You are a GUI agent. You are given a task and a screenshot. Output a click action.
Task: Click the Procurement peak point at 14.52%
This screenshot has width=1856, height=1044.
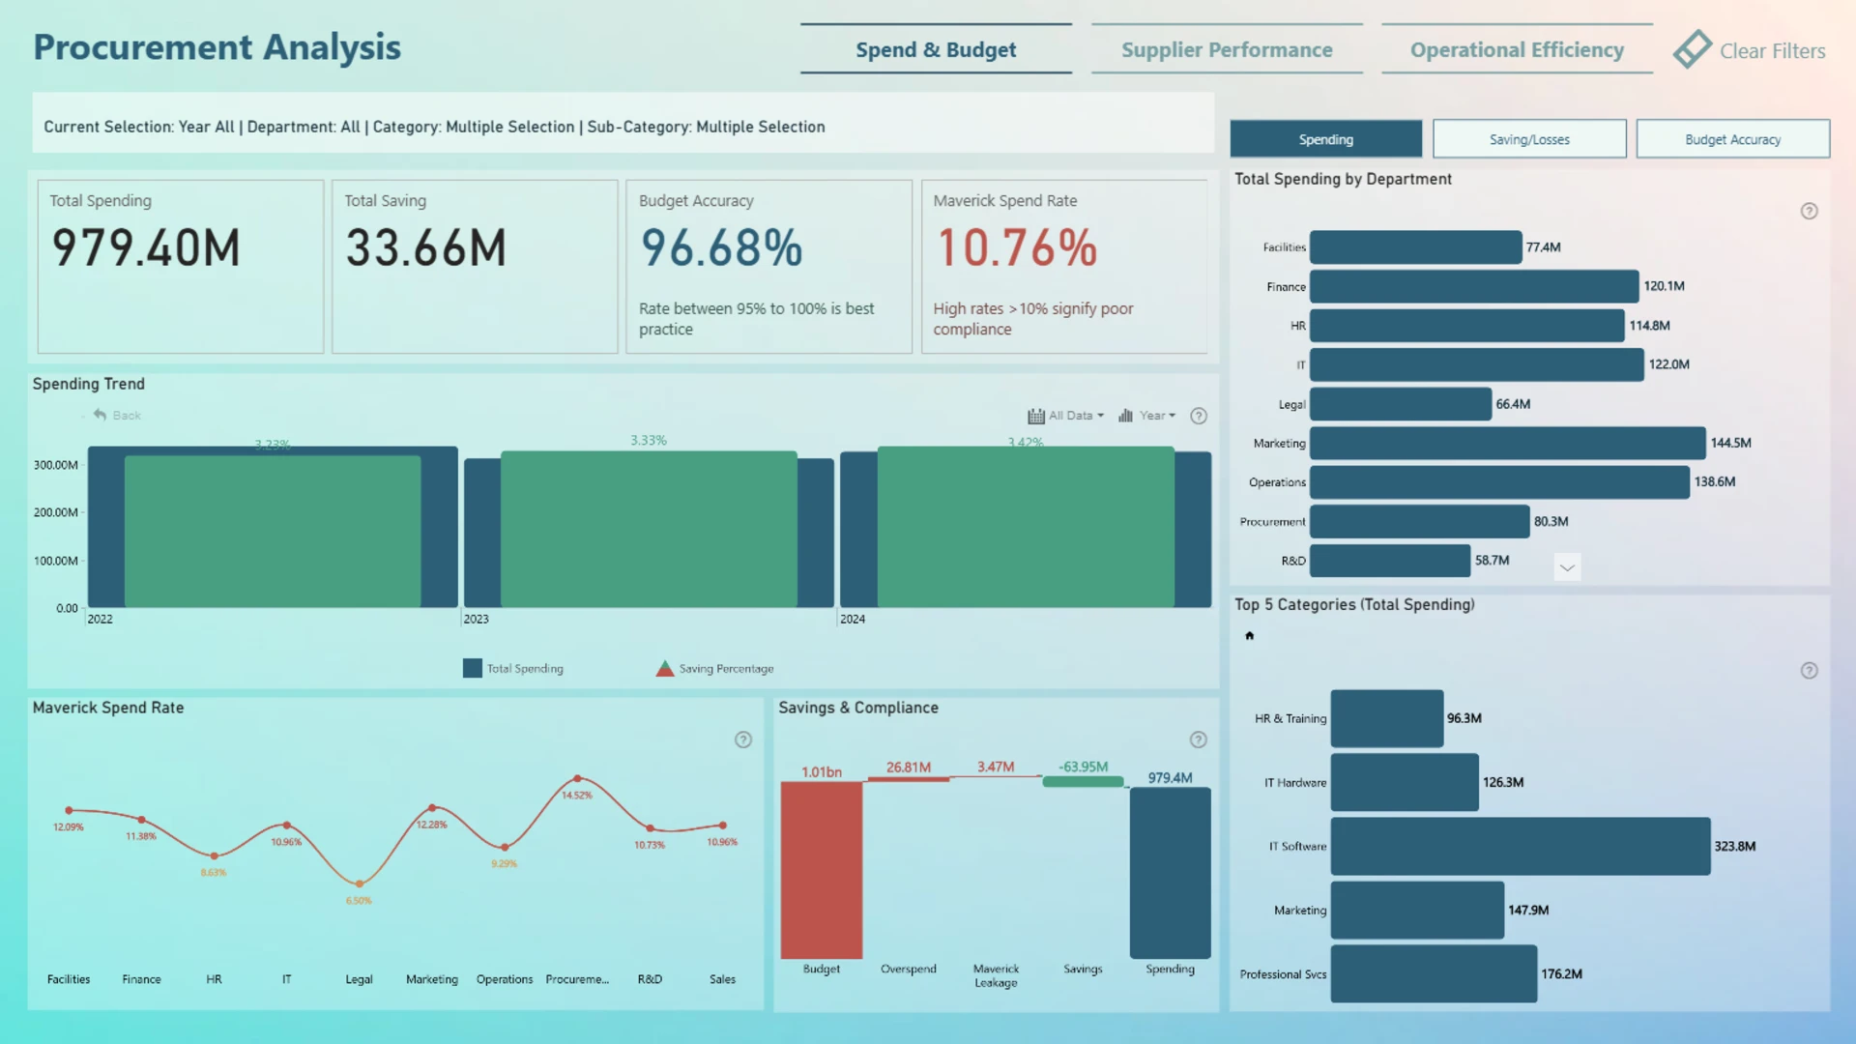tap(577, 778)
